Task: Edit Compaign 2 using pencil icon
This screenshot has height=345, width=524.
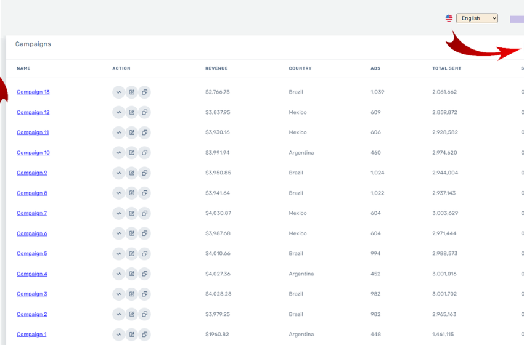Action: [132, 314]
